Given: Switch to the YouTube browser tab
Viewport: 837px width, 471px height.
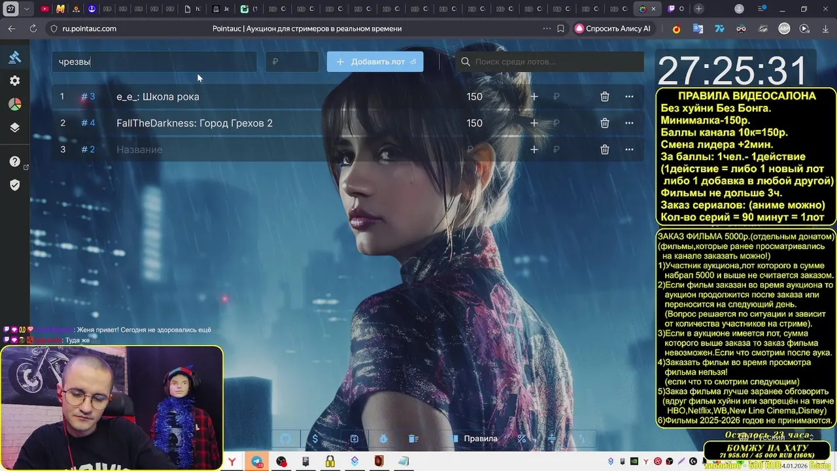Looking at the screenshot, I should point(44,9).
